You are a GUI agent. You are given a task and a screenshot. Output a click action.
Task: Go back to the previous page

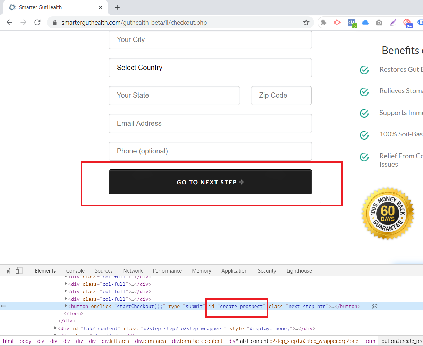(9, 23)
